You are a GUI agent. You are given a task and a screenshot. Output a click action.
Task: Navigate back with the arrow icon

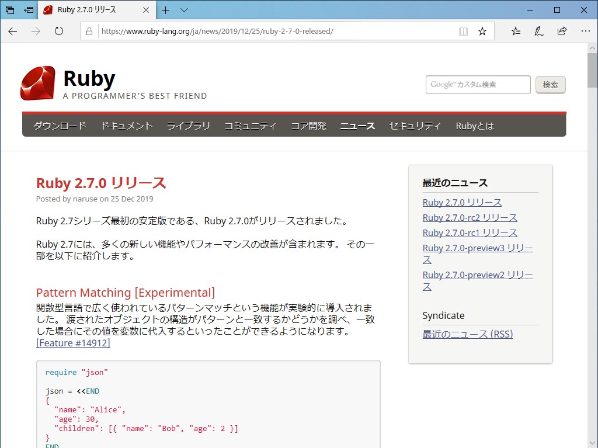coord(12,31)
